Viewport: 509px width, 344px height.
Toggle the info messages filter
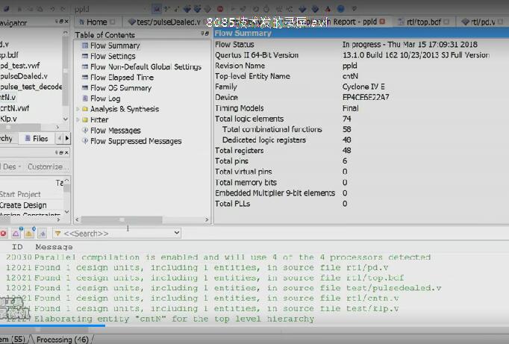[x=43, y=233]
